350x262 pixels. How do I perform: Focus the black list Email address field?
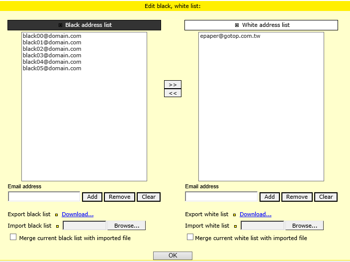[x=44, y=197]
